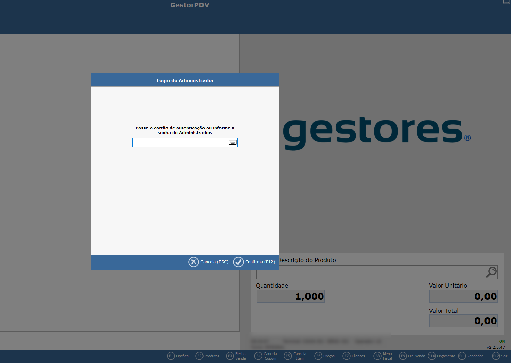
Task: Click the Quantidade field showing 1,000
Action: pyautogui.click(x=290, y=296)
